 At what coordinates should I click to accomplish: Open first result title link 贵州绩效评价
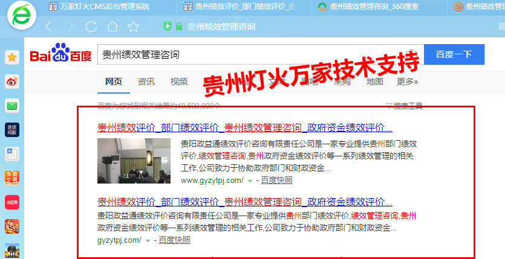pyautogui.click(x=245, y=127)
